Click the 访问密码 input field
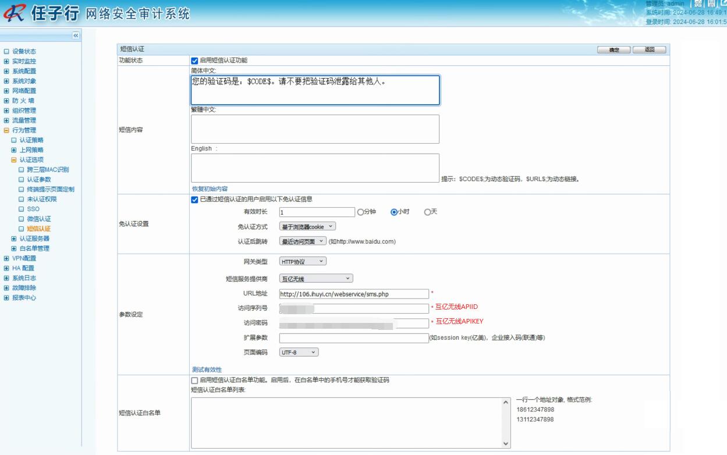727x455 pixels. pos(354,324)
